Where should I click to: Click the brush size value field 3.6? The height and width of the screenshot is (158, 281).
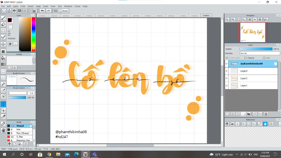[x=31, y=93]
